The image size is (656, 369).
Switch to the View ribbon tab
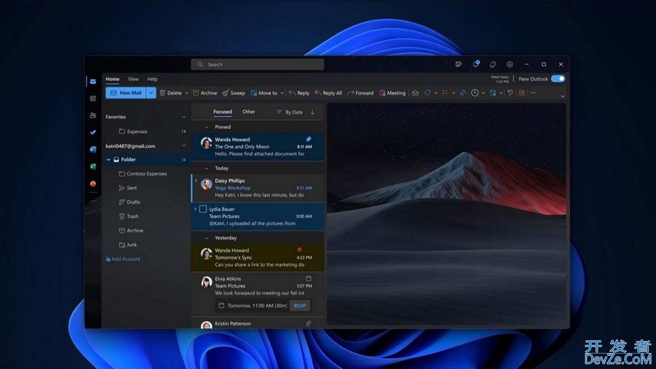(x=133, y=79)
